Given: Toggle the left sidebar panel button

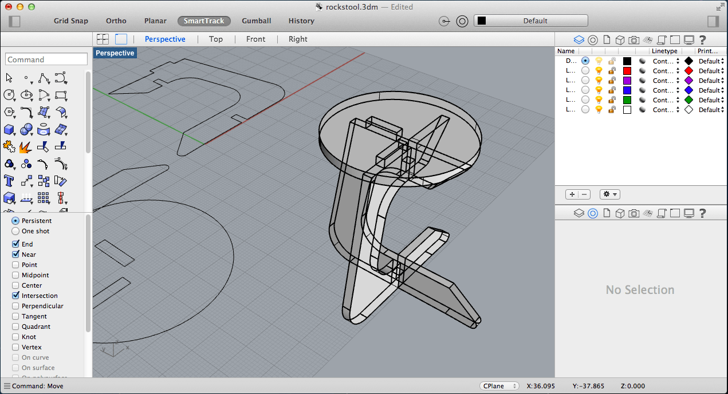Looking at the screenshot, I should click(x=15, y=21).
